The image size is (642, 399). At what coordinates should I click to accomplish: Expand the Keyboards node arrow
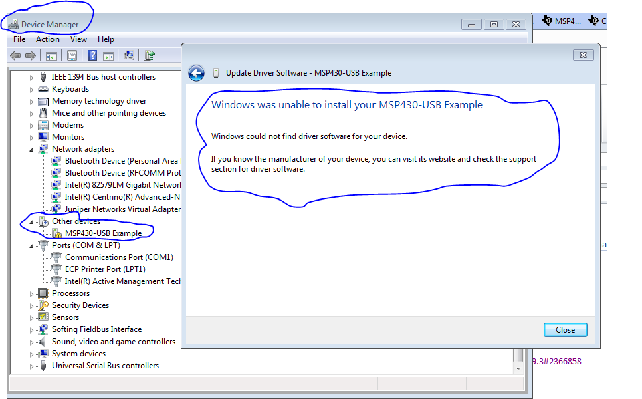coord(31,89)
